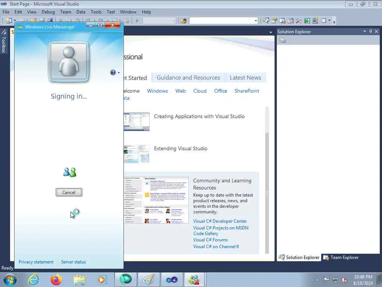
Task: Click the Toolbox toolbar icon with crossed tools
Action: point(299,21)
